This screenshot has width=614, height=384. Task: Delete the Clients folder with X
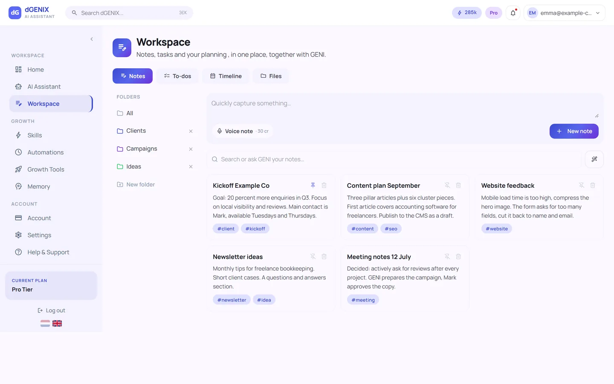(191, 131)
